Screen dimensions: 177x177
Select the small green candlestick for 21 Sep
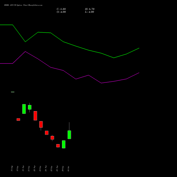click(x=30, y=107)
